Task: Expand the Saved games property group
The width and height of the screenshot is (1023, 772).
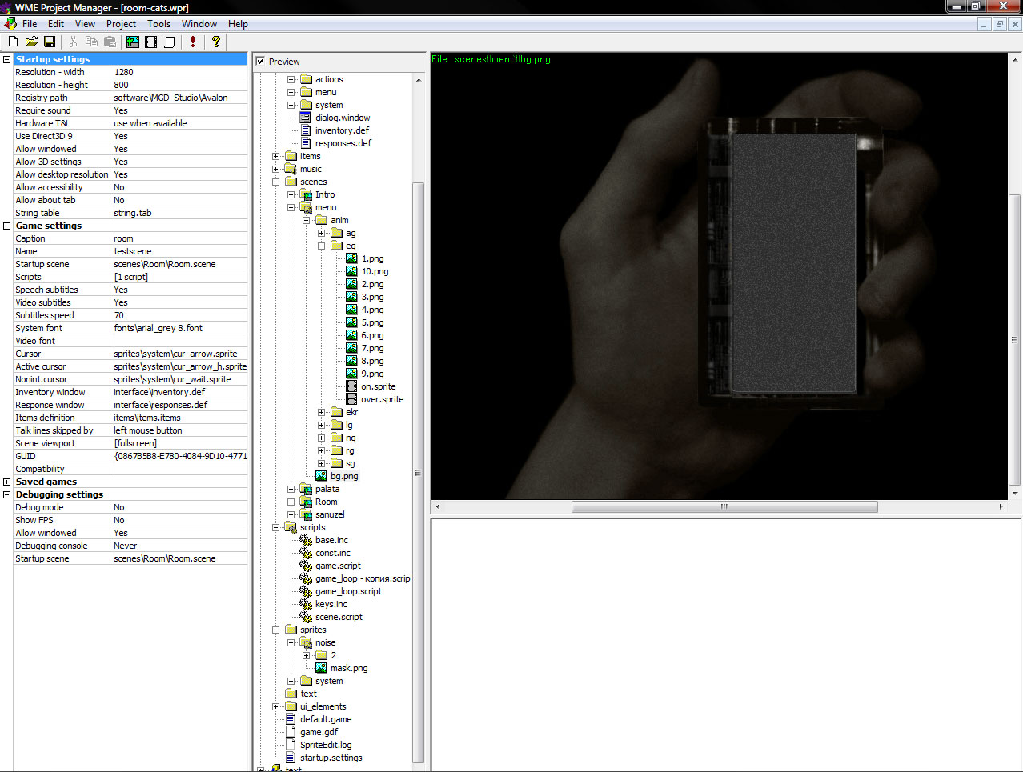Action: [x=7, y=482]
